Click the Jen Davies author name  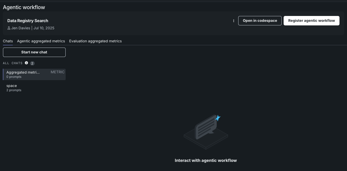click(x=21, y=28)
